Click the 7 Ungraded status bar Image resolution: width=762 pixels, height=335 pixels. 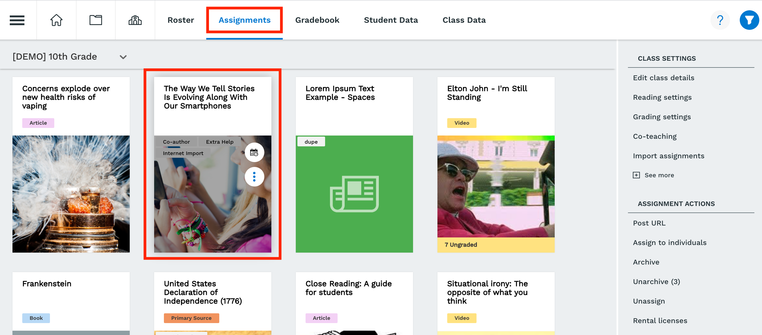click(496, 244)
